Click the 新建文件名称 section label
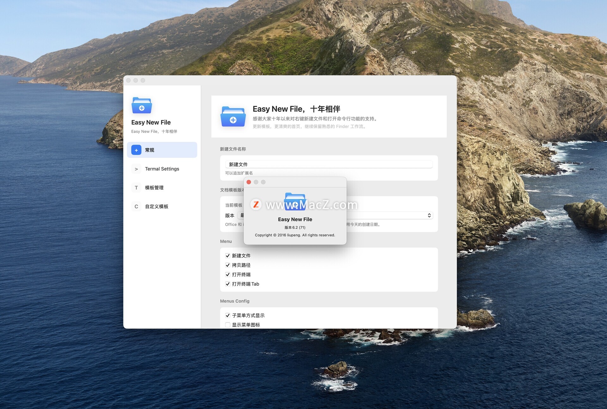The image size is (607, 409). tap(233, 149)
